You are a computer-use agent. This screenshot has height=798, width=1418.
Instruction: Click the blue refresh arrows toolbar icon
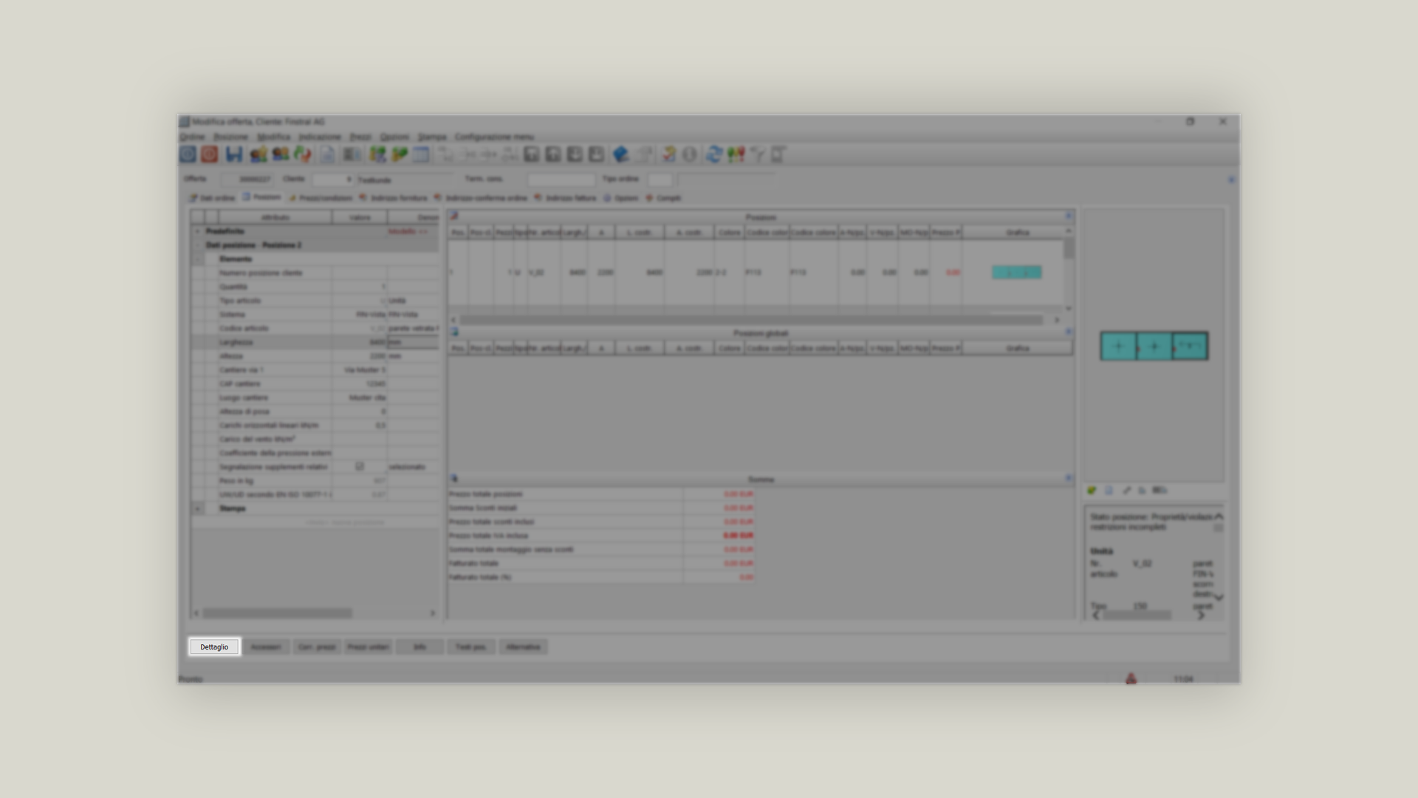tap(713, 154)
